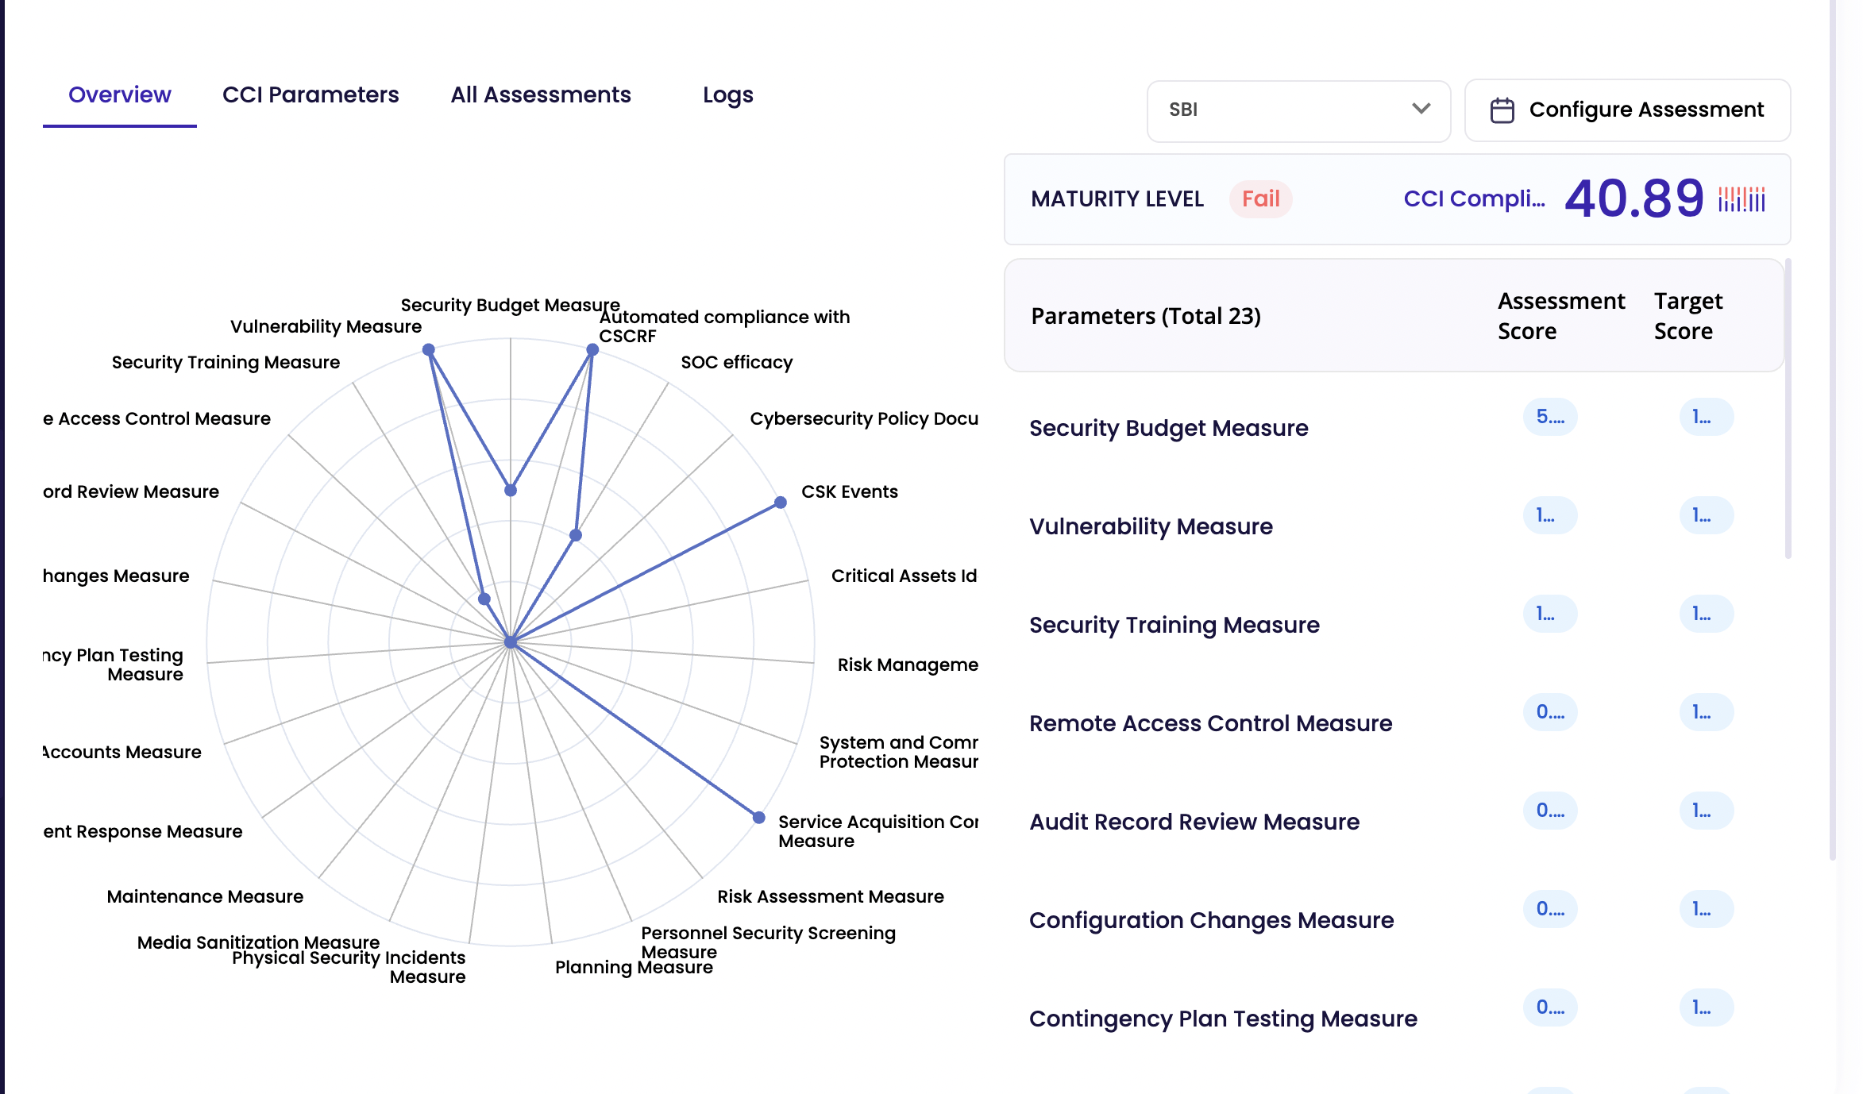1863x1094 pixels.
Task: Click the Fail maturity level badge
Action: point(1260,199)
